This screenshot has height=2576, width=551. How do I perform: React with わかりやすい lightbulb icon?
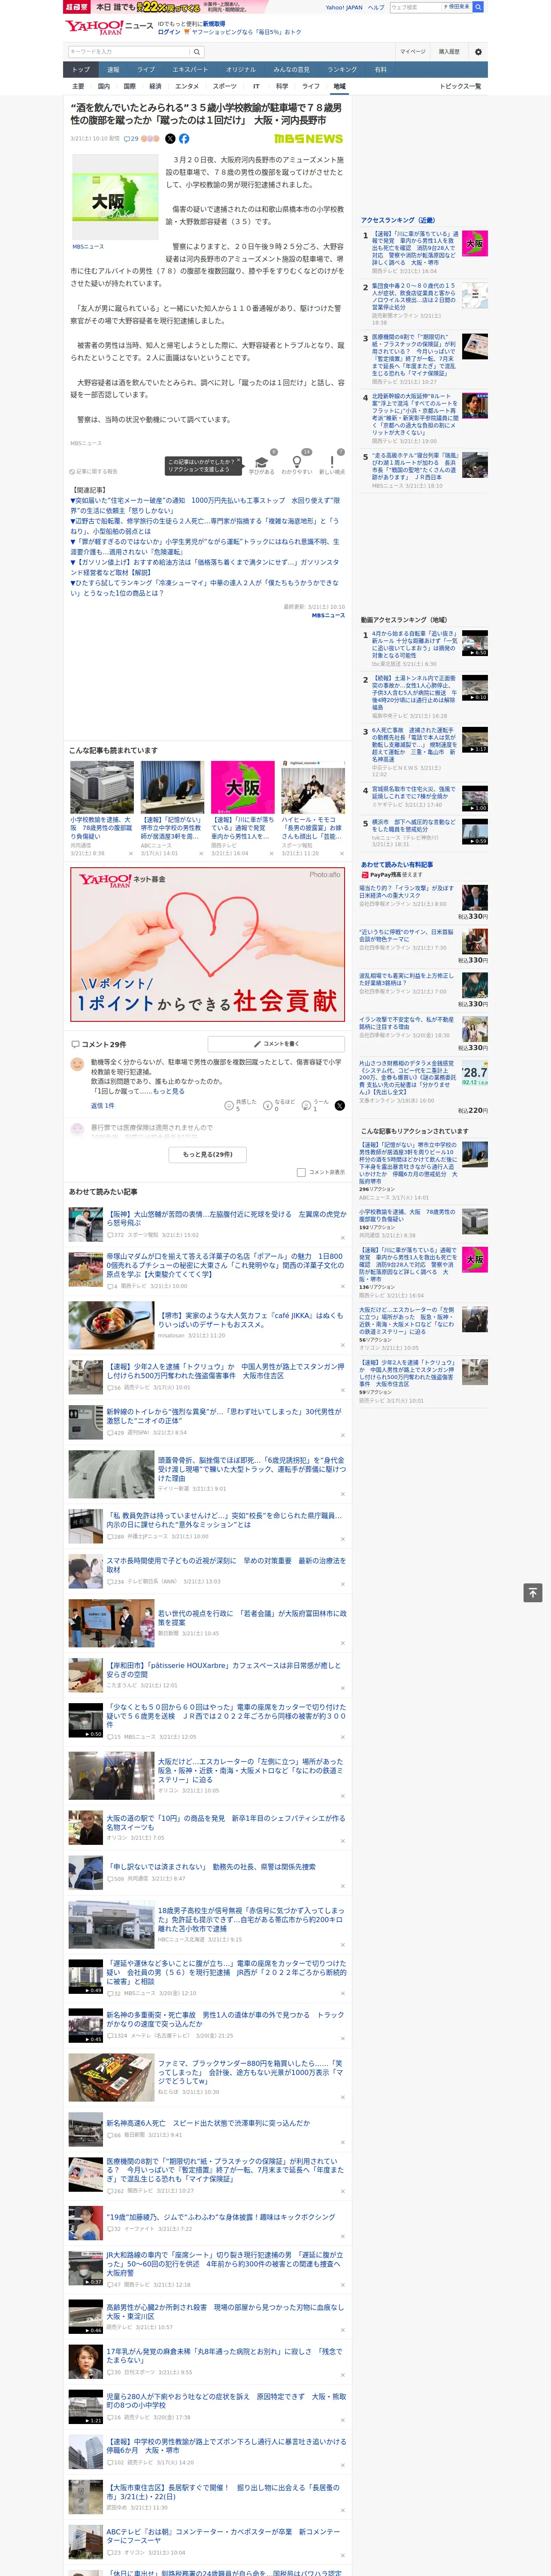[x=296, y=463]
